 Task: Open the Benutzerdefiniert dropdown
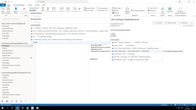(x=34, y=8)
